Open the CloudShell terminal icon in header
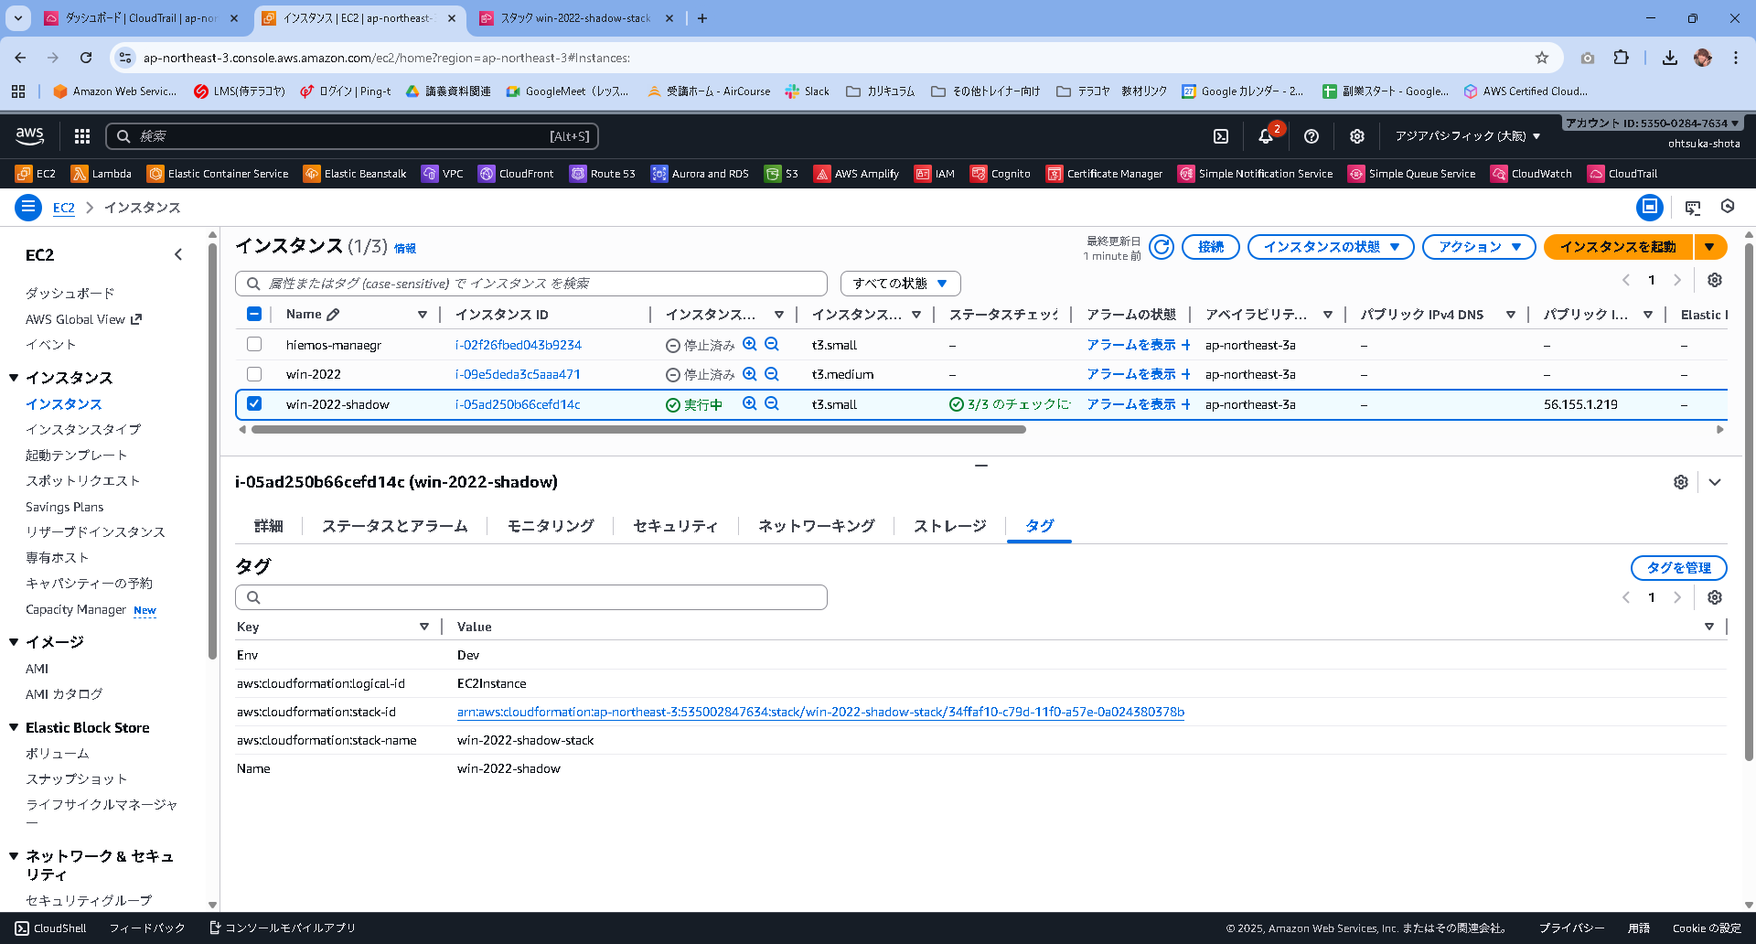This screenshot has height=944, width=1756. [x=1221, y=136]
